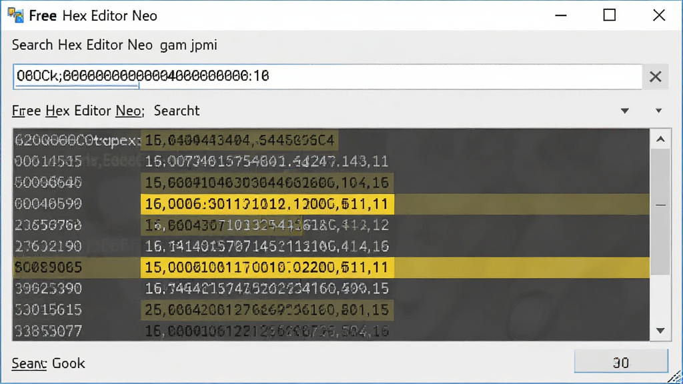Click the value ending 801,15 in row 53015615

267,310
